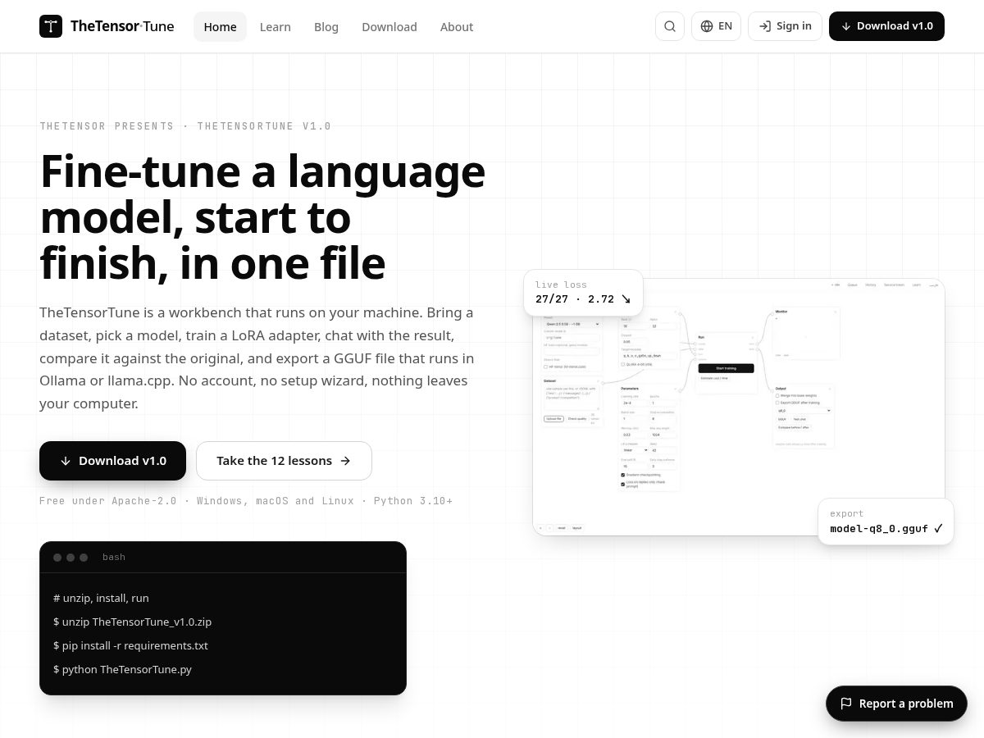
Task: Open the Qwen preset dropdown in the preview
Action: [x=572, y=324]
